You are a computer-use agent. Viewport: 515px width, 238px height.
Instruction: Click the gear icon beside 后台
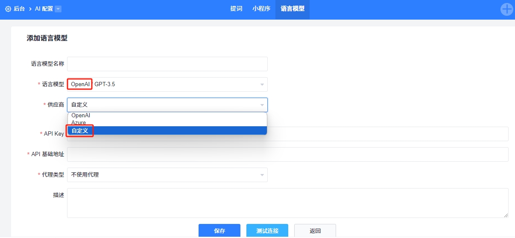[x=8, y=9]
